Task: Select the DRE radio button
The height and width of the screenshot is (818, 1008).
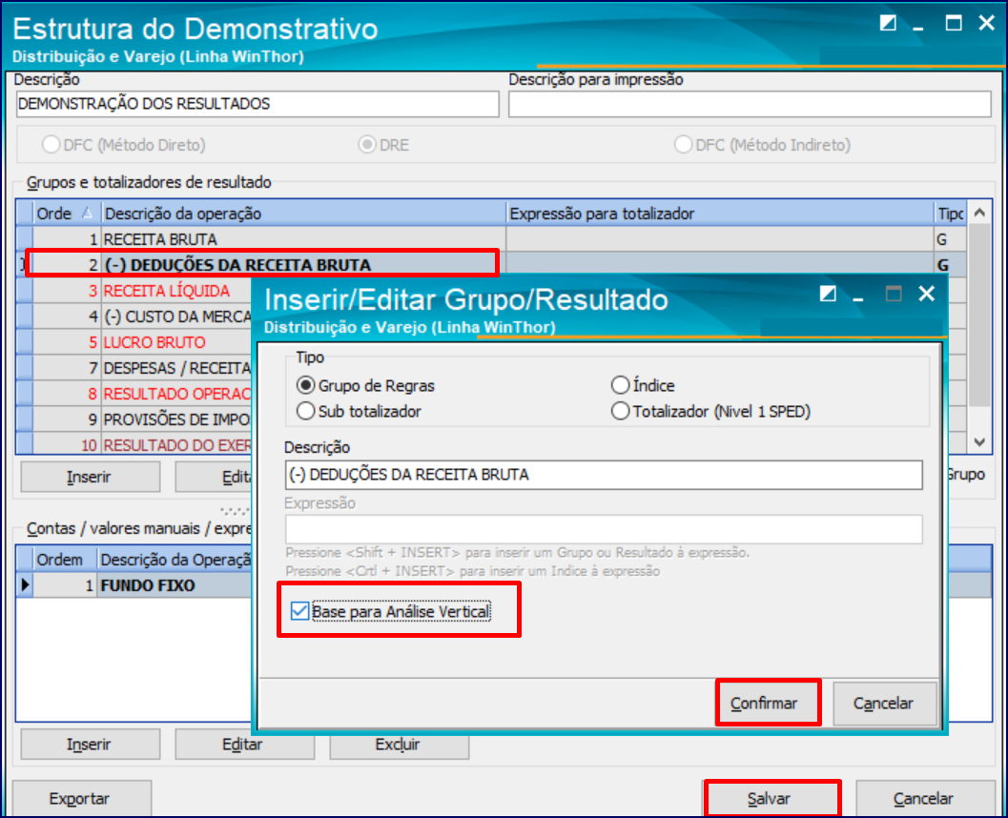Action: coord(367,145)
